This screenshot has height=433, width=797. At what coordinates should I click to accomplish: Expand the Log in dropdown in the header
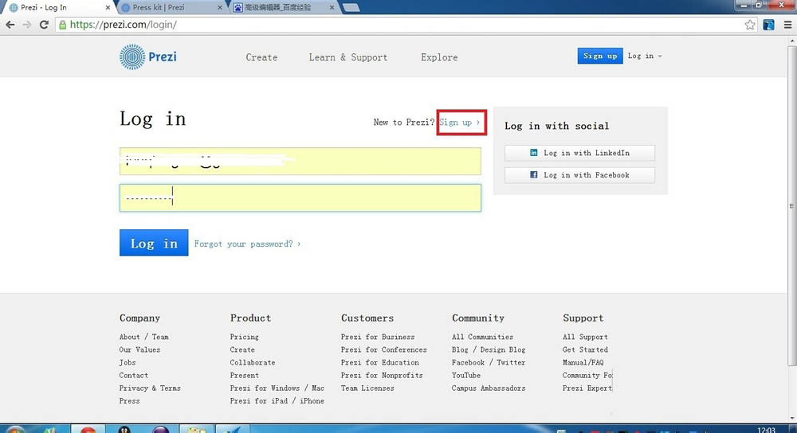[645, 56]
